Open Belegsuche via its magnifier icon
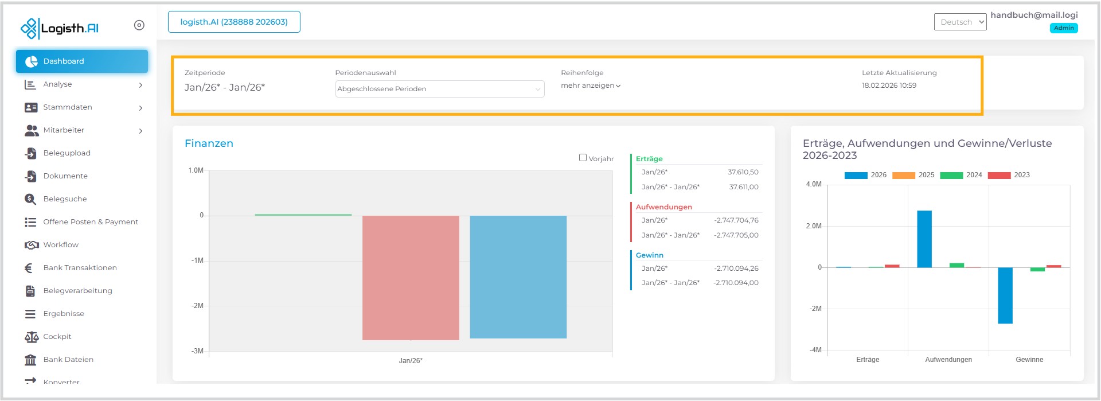Image resolution: width=1101 pixels, height=401 pixels. (30, 199)
